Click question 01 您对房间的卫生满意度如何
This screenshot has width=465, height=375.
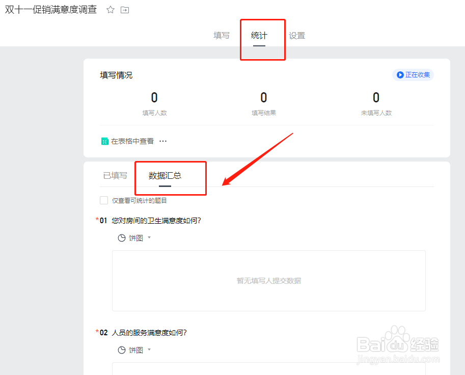pyautogui.click(x=156, y=221)
